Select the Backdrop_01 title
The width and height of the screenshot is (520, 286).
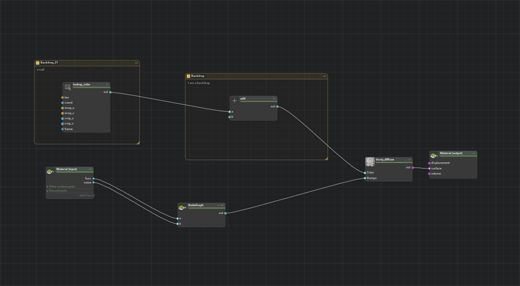49,62
